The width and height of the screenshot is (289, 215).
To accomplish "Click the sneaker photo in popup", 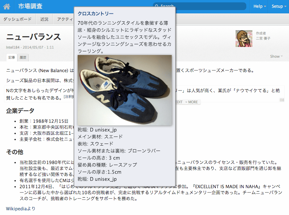I will pyautogui.click(x=125, y=90).
